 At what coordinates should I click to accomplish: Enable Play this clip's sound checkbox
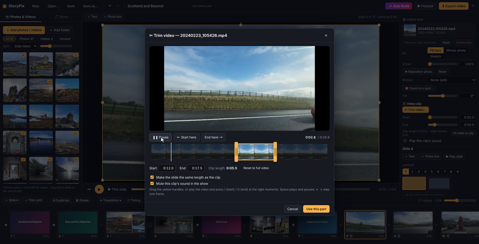(x=405, y=141)
